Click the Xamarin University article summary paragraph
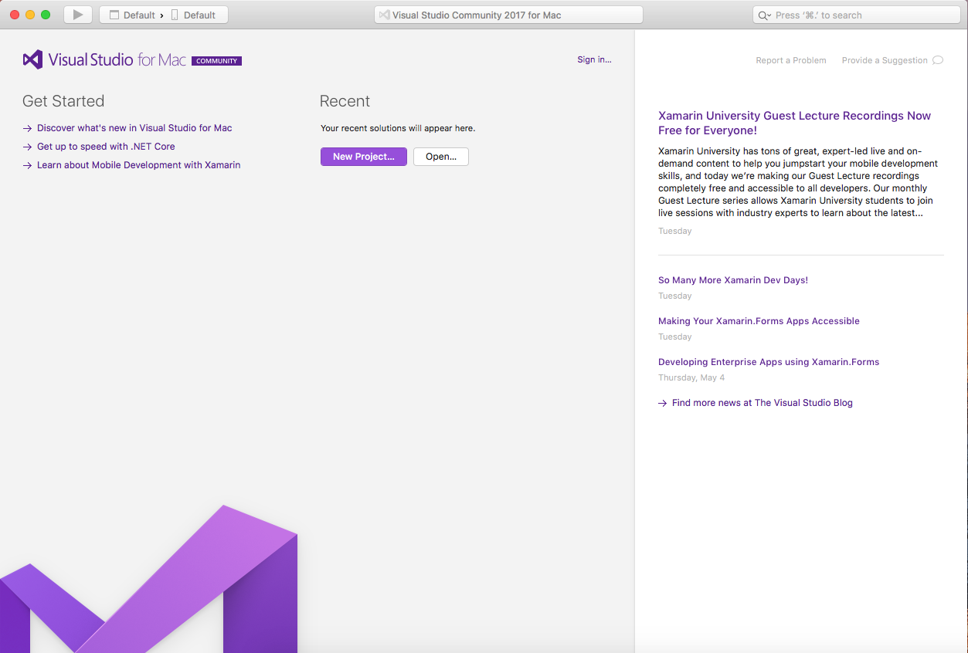The height and width of the screenshot is (653, 968). tap(798, 182)
